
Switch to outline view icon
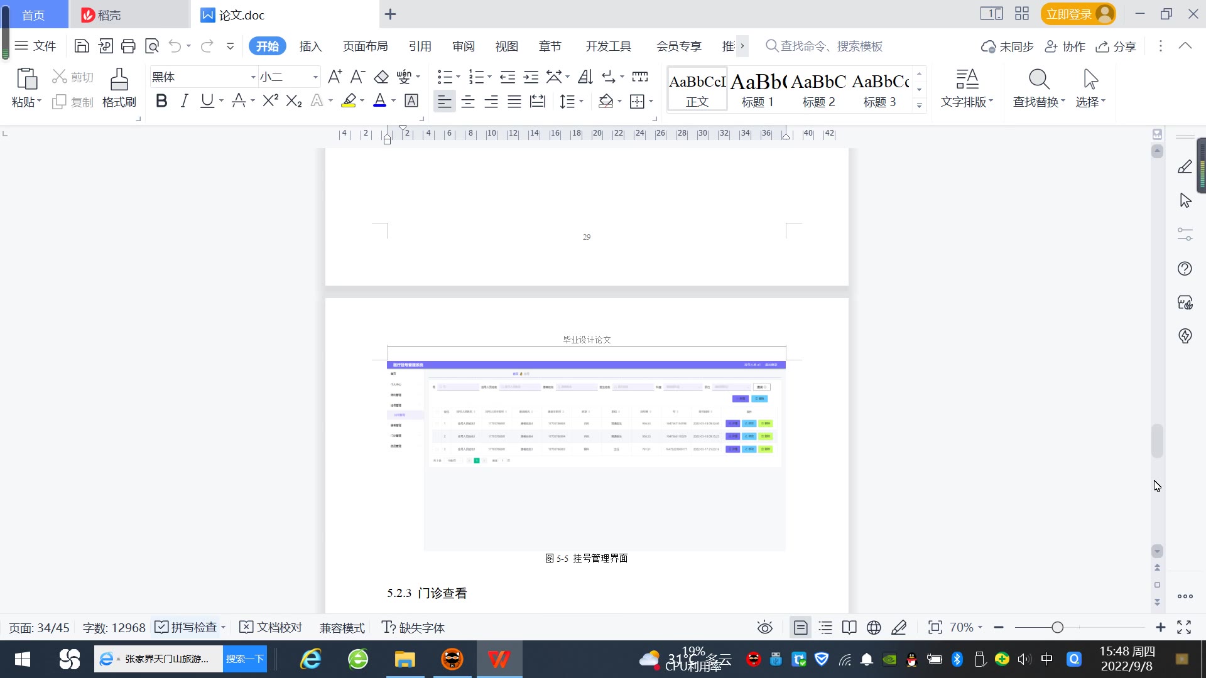click(825, 627)
